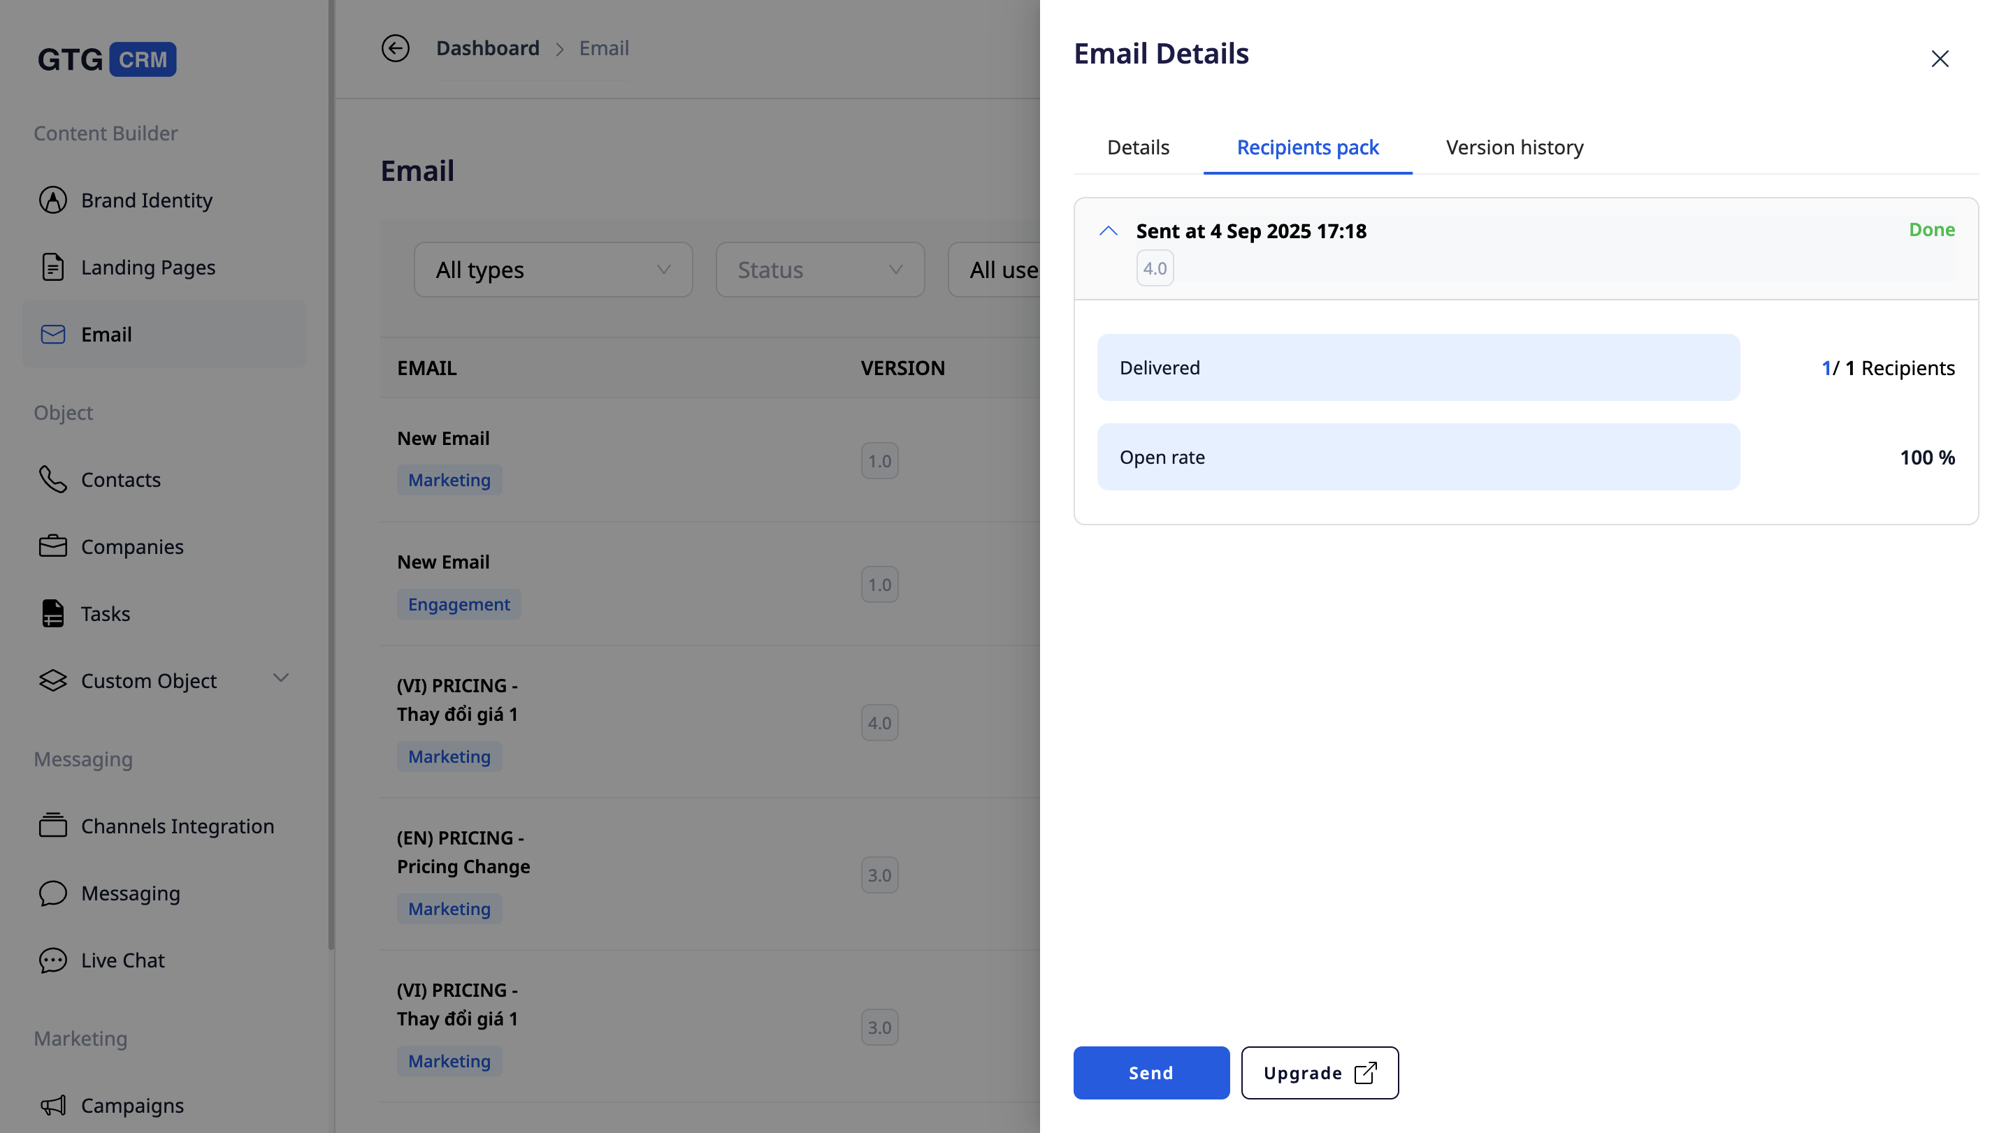2013x1133 pixels.
Task: Switch to the Details tab
Action: click(1138, 147)
